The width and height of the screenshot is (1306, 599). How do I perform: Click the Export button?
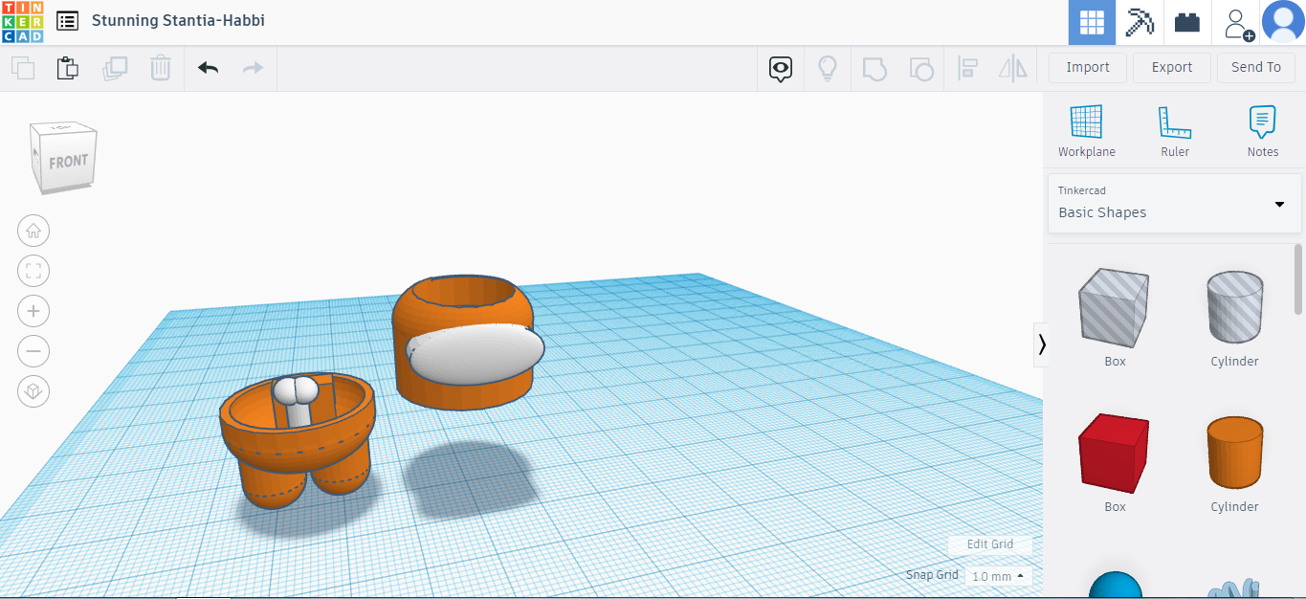pos(1172,67)
